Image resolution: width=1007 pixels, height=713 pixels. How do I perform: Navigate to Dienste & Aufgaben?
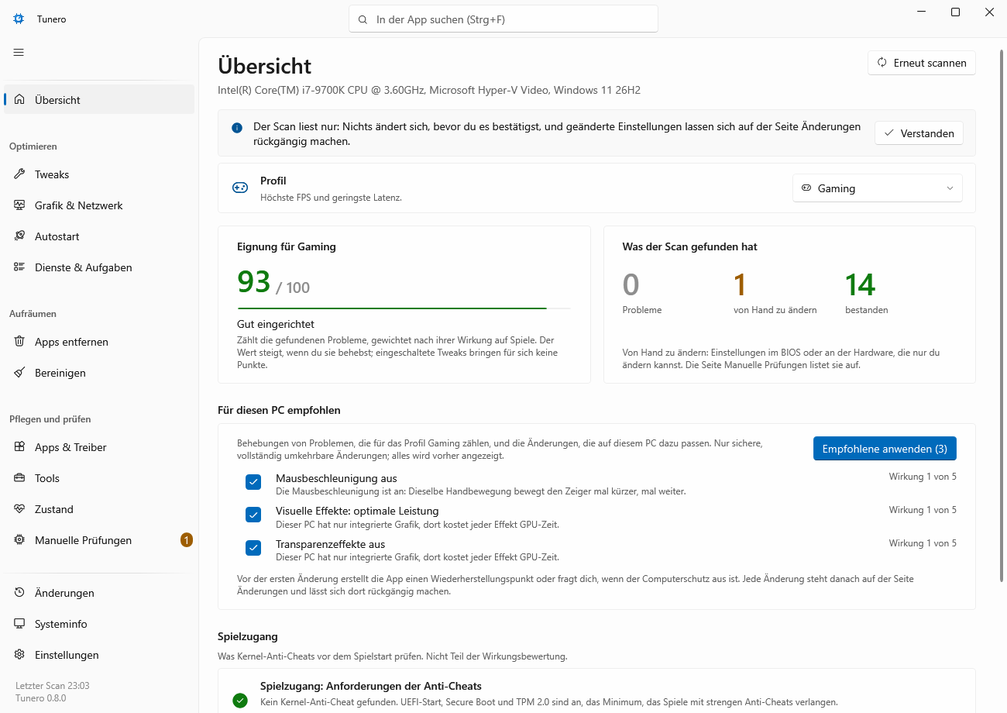tap(99, 267)
